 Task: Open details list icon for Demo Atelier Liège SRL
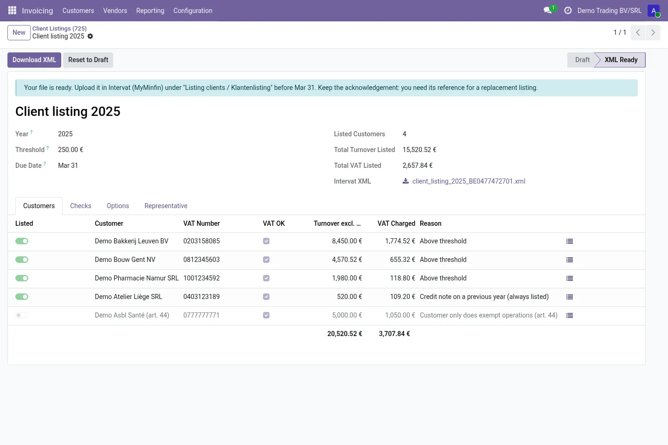[570, 297]
